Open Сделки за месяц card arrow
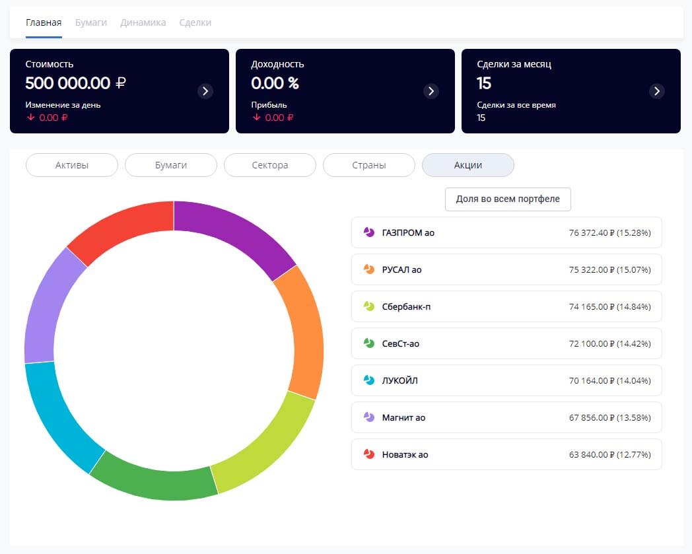692x554 pixels. tap(657, 91)
